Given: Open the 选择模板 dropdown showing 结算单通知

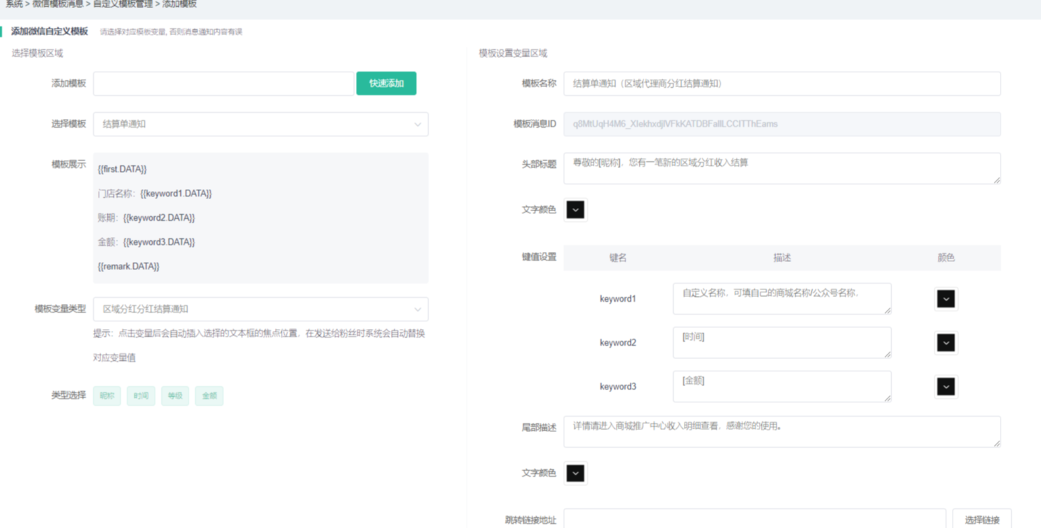Looking at the screenshot, I should (x=260, y=124).
